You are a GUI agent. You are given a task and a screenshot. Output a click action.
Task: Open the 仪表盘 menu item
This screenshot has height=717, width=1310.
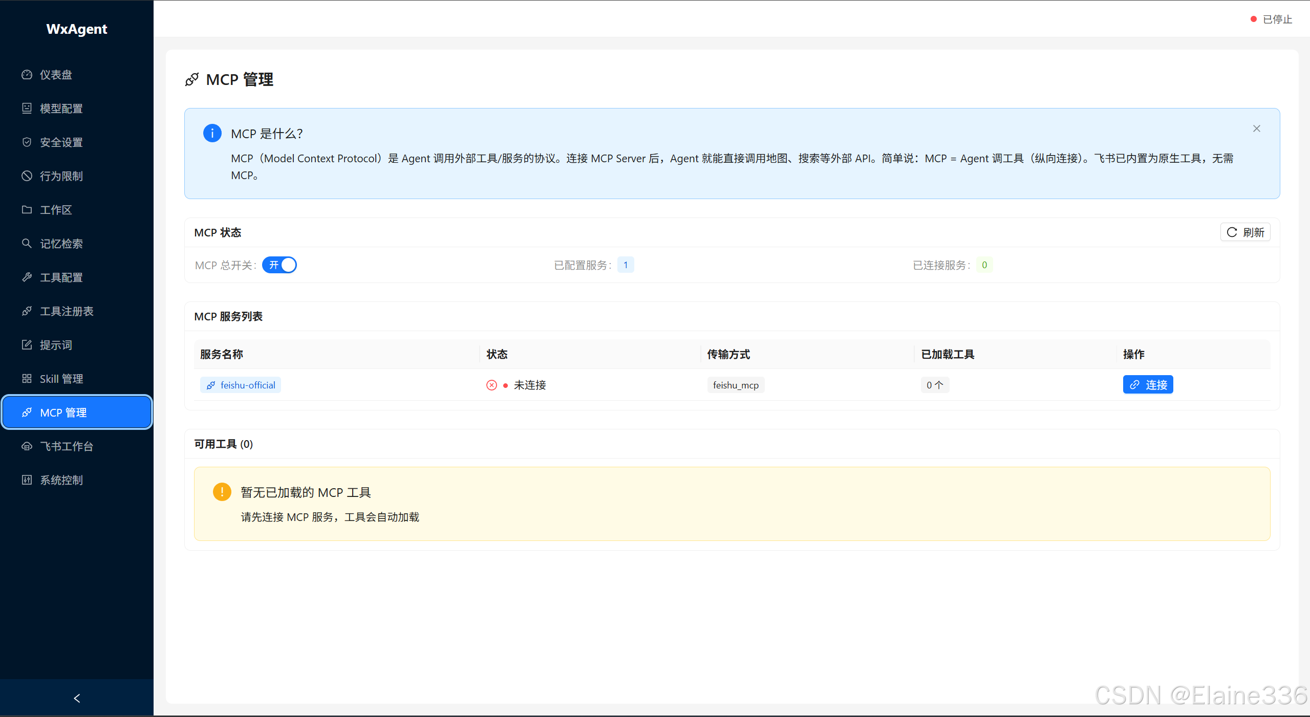coord(77,75)
